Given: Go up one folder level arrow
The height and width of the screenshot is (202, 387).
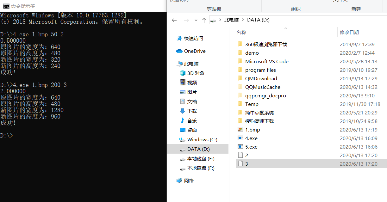Looking at the screenshot, I should point(204,20).
